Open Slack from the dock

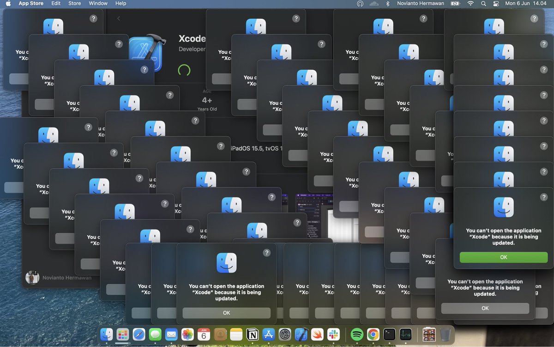(333, 334)
